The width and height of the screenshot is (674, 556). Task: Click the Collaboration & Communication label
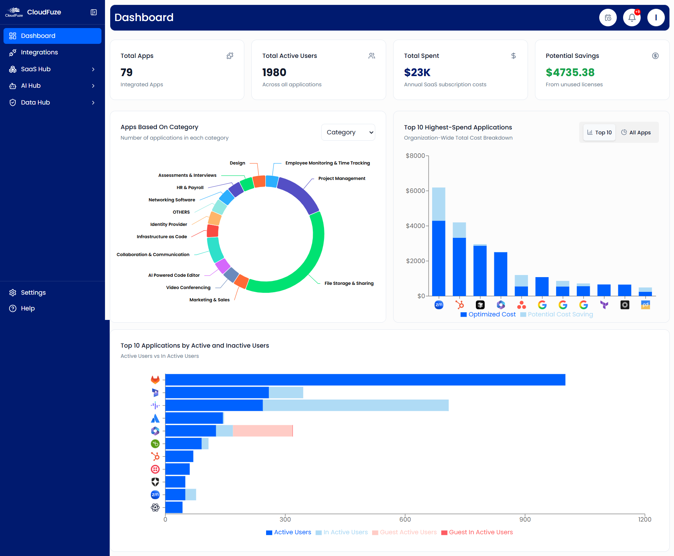tap(153, 254)
